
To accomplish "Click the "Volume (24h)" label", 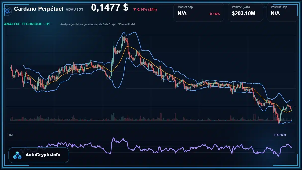I will [240, 7].
